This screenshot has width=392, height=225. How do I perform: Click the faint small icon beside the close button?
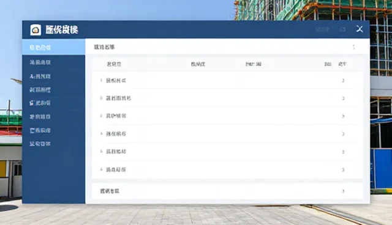pyautogui.click(x=342, y=29)
